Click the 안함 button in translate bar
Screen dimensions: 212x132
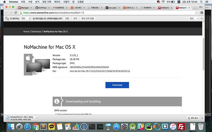67,19
